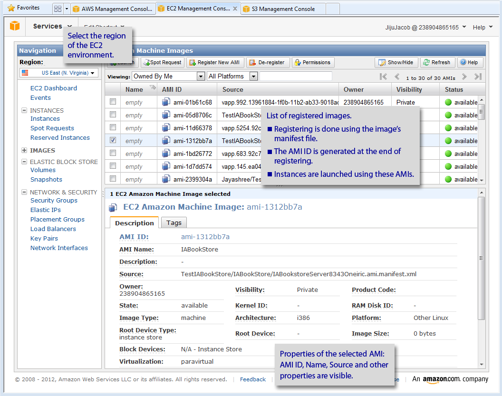The height and width of the screenshot is (396, 502).
Task: Select the checkbox for ami-01b61c68
Action: (x=113, y=102)
